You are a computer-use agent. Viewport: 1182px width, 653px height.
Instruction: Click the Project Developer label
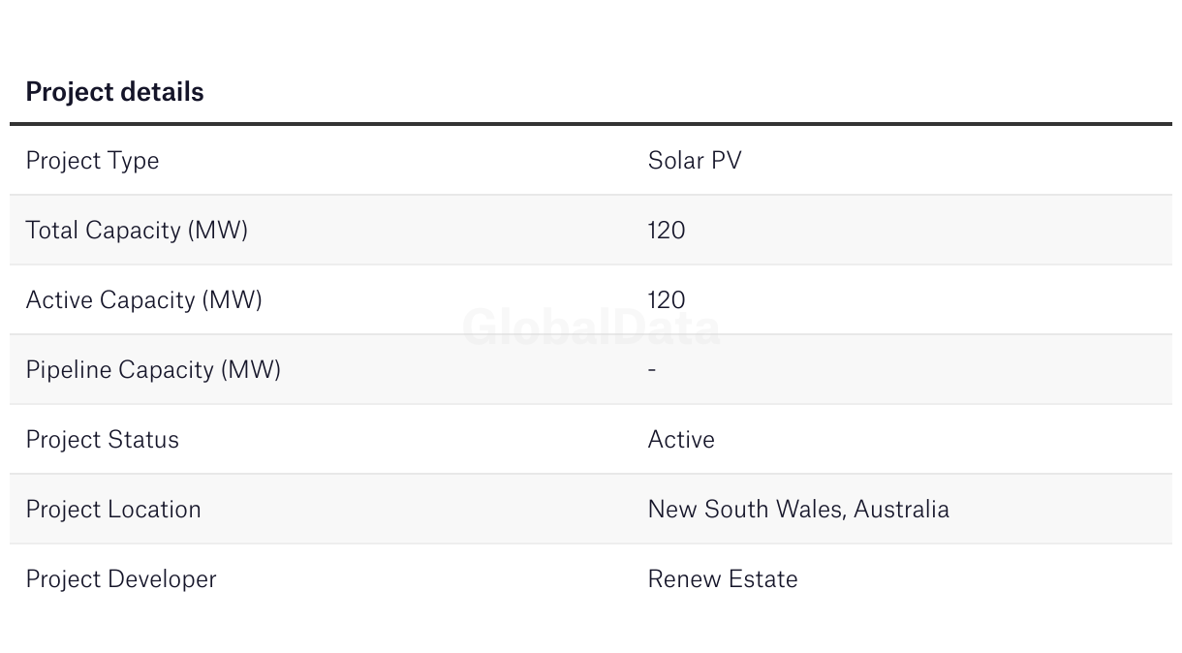click(x=121, y=579)
